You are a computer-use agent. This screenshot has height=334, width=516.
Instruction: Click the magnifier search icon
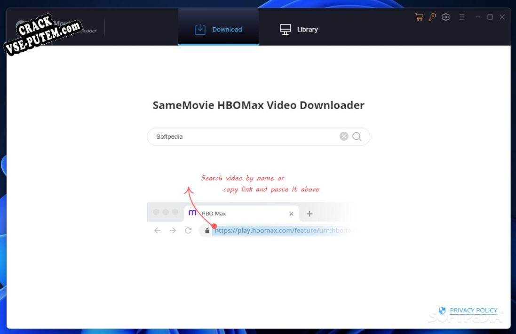[357, 136]
